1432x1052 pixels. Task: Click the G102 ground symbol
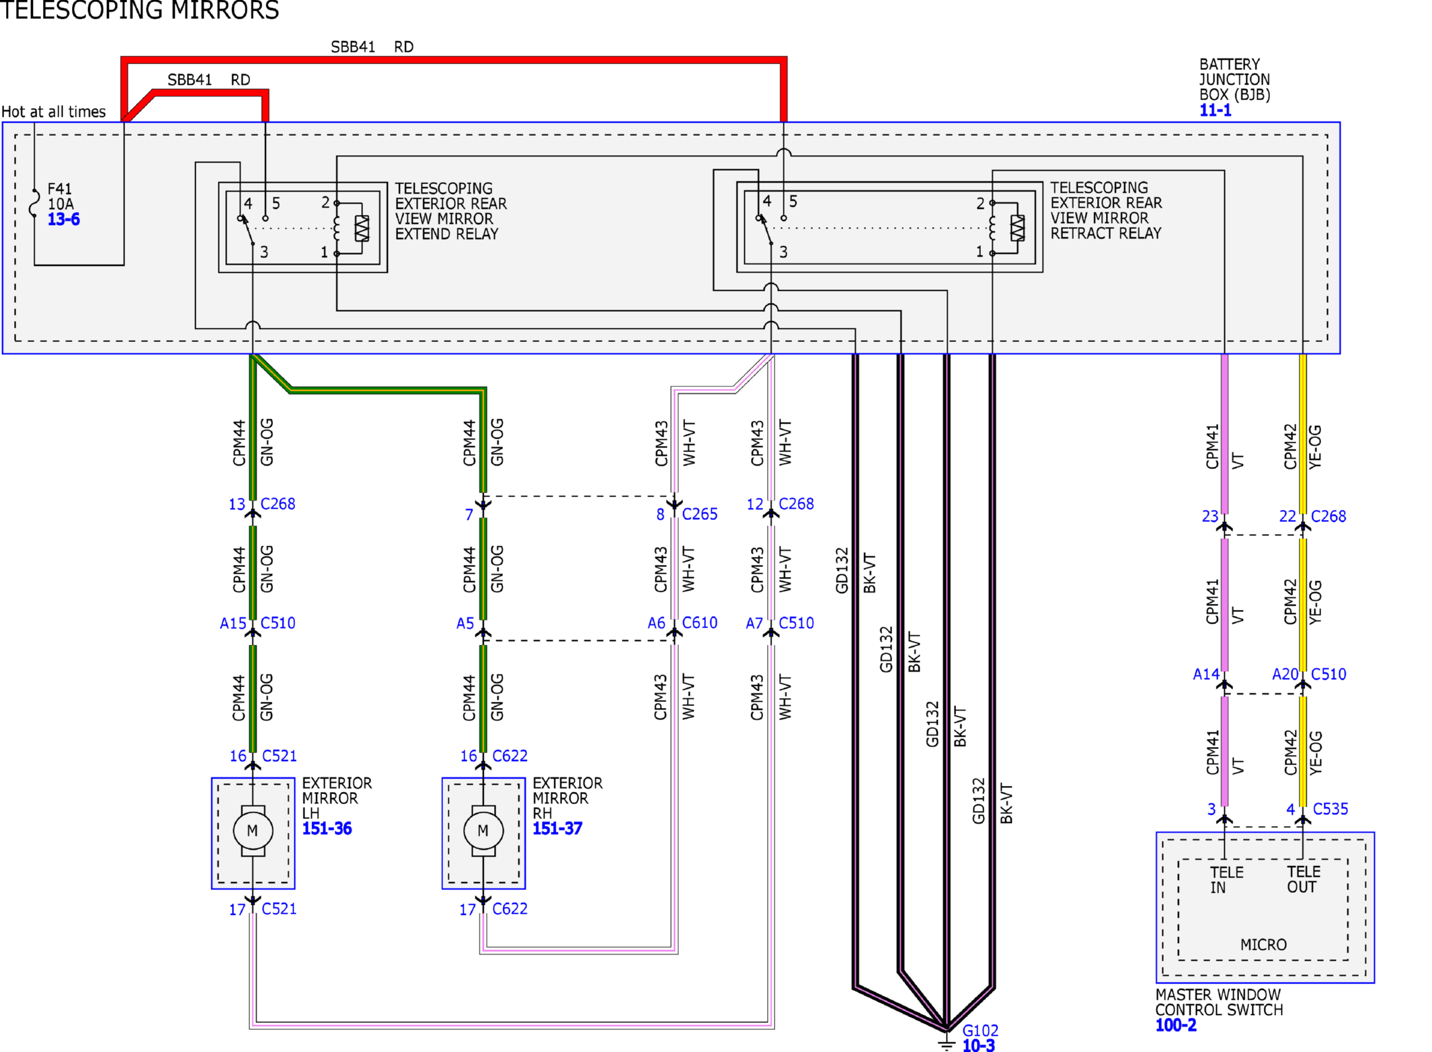point(946,1041)
